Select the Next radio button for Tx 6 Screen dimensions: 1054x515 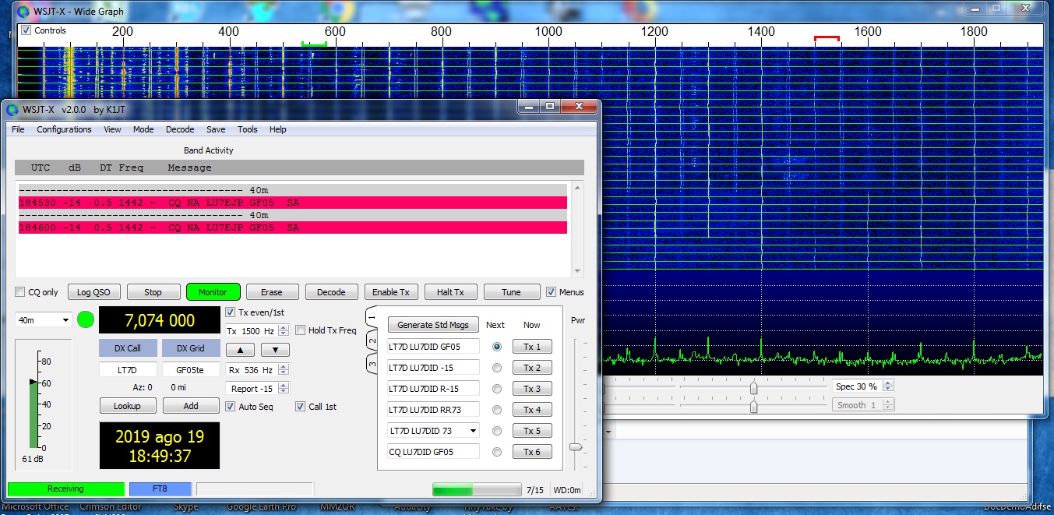click(497, 452)
